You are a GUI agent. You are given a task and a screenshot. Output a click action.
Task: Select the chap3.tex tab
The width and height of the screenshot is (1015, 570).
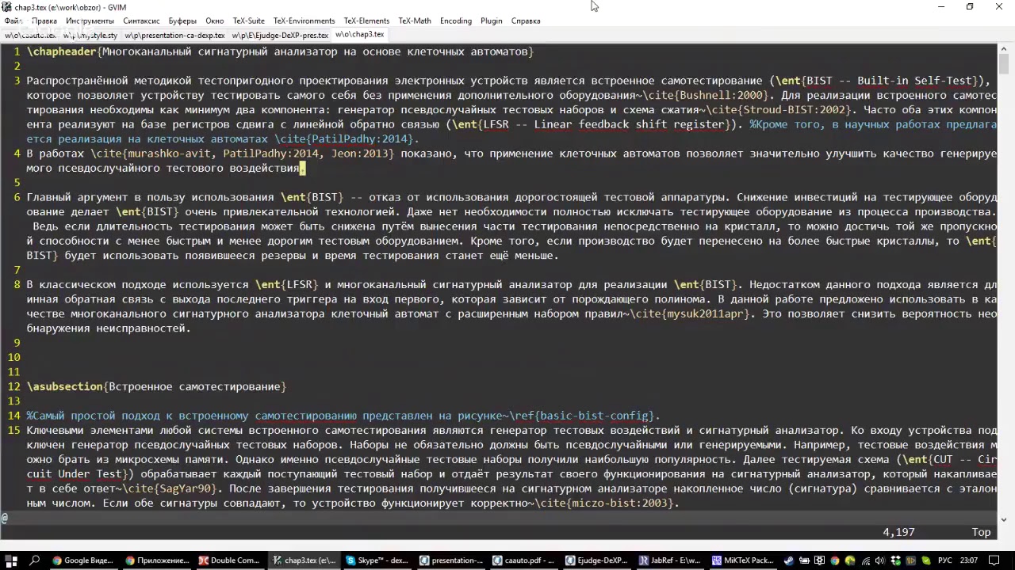[x=359, y=34]
